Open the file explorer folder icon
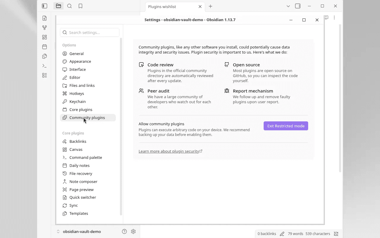The image size is (380, 238). click(x=58, y=6)
